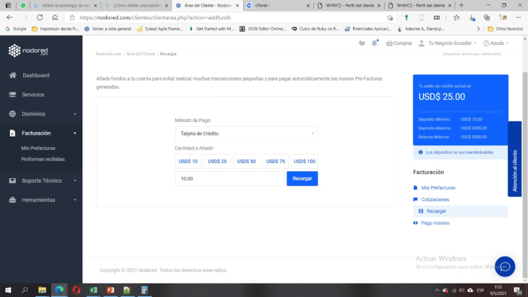The width and height of the screenshot is (528, 297).
Task: Open Proformas recibidas in sidebar
Action: (43, 159)
